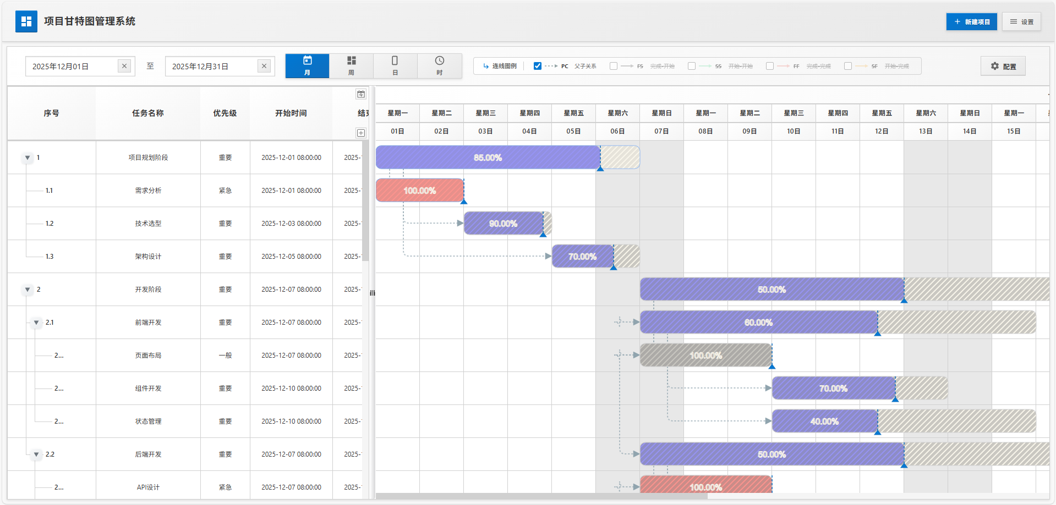Click the link arrowhead into 技术选型 bar
Viewport: 1056px width, 505px height.
coord(460,223)
